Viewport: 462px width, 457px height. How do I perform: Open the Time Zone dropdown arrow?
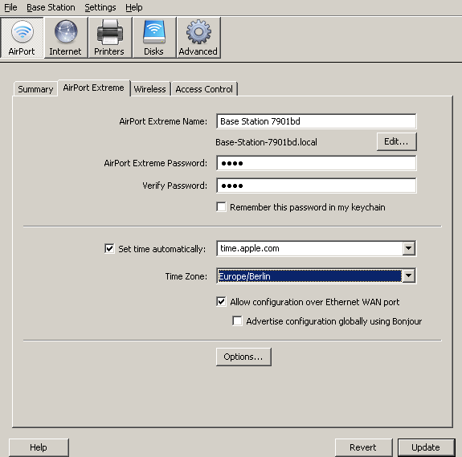pyautogui.click(x=408, y=276)
